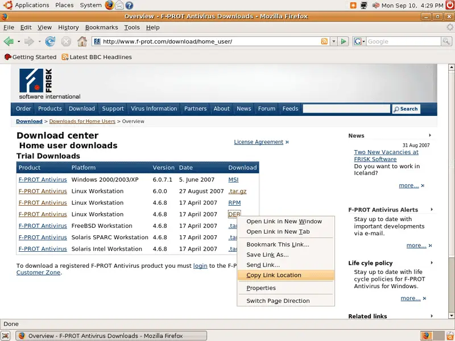
Task: Click the login link
Action: coord(200,265)
